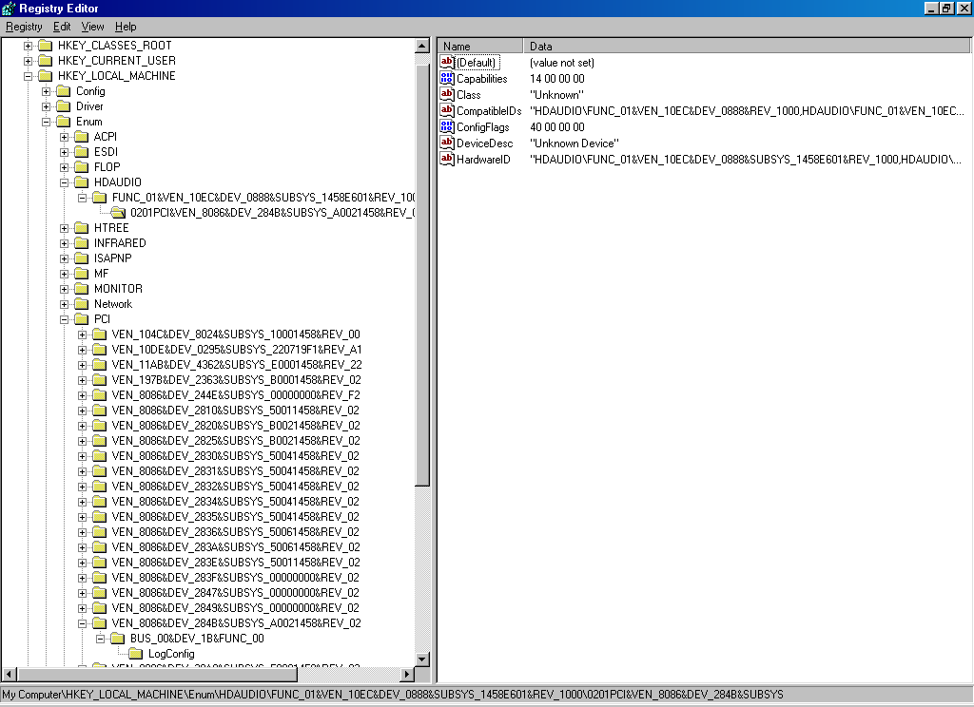Viewport: 974px width, 707px height.
Task: Click the HTREE folder icon
Action: 82,228
